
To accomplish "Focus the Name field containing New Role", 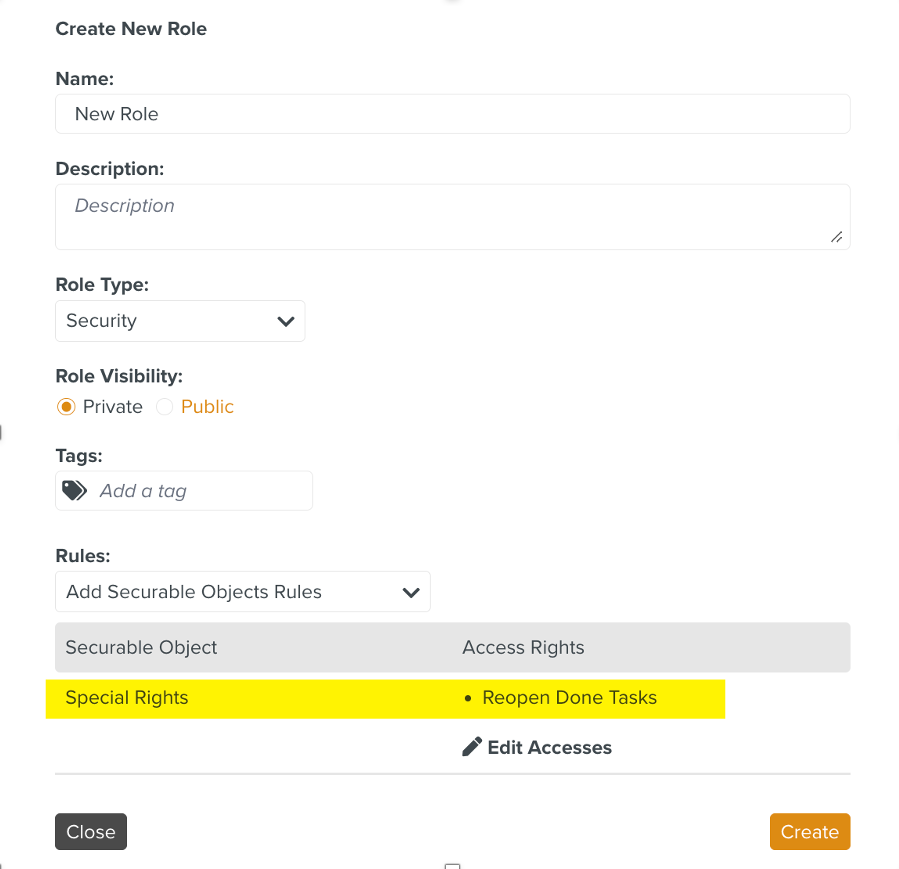I will tap(452, 114).
